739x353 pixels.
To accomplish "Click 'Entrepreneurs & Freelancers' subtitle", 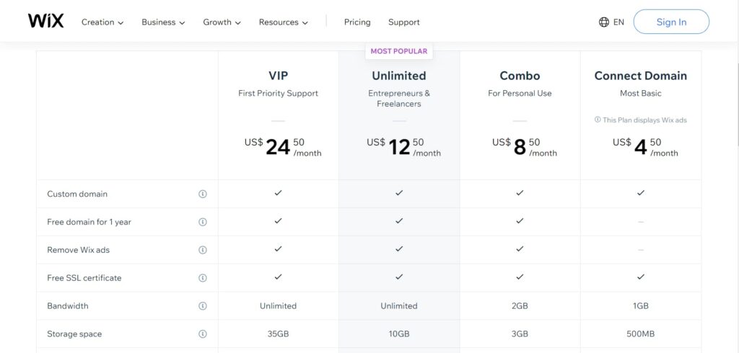I will pyautogui.click(x=398, y=99).
